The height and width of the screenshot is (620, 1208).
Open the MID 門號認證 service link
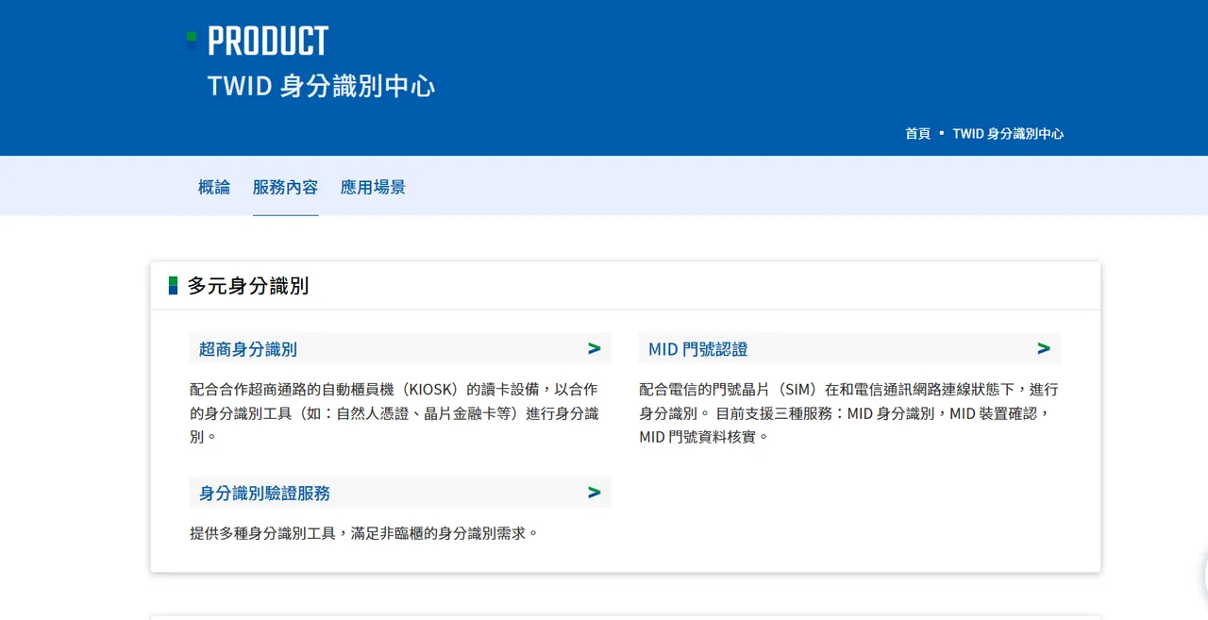click(x=697, y=349)
